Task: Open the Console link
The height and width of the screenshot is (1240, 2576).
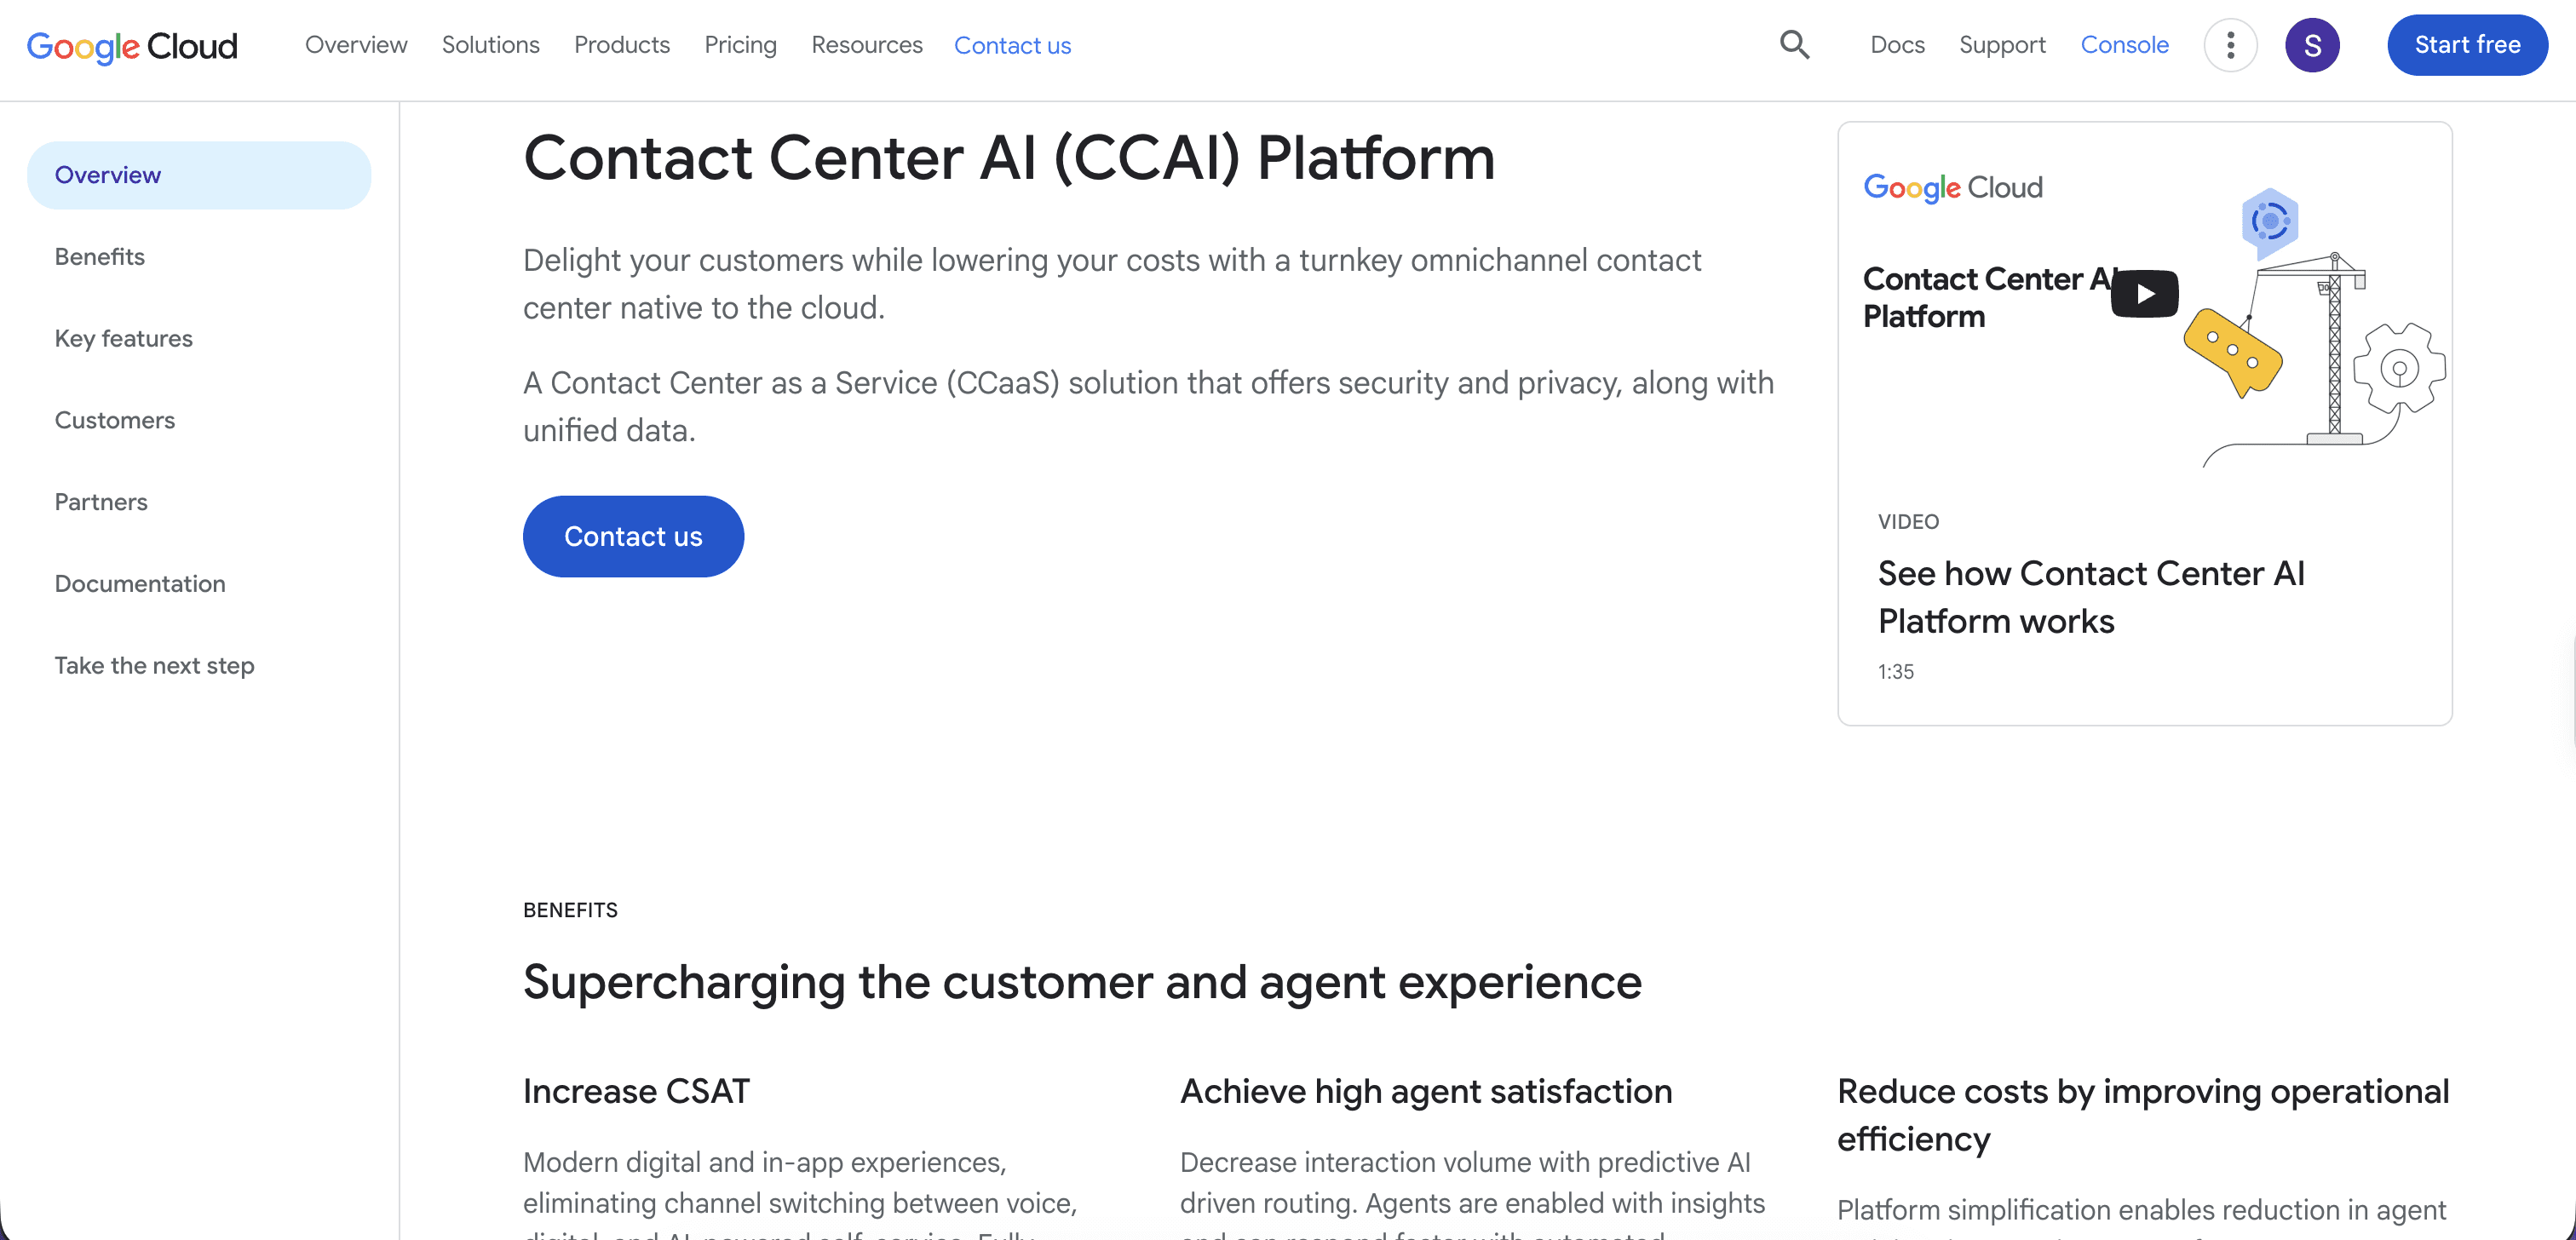Action: click(2124, 45)
